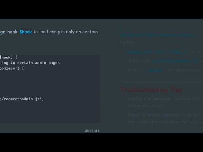The width and height of the screenshot is (203, 152).
Task: Click the faded 'jquery' dependency bullet
Action: click(163, 70)
